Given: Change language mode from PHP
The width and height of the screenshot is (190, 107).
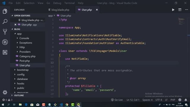Looking at the screenshot, I should pos(173,100).
